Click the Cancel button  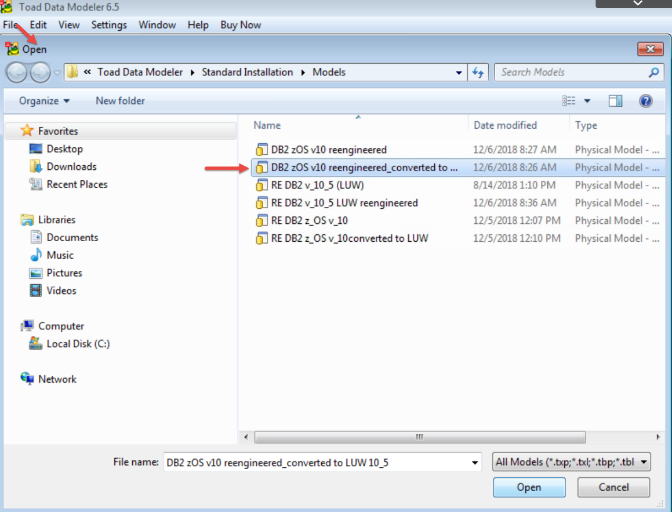point(613,487)
